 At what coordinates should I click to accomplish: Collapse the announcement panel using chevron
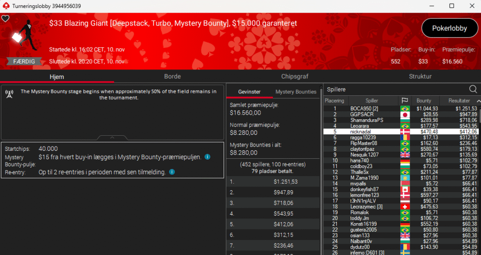(x=112, y=138)
